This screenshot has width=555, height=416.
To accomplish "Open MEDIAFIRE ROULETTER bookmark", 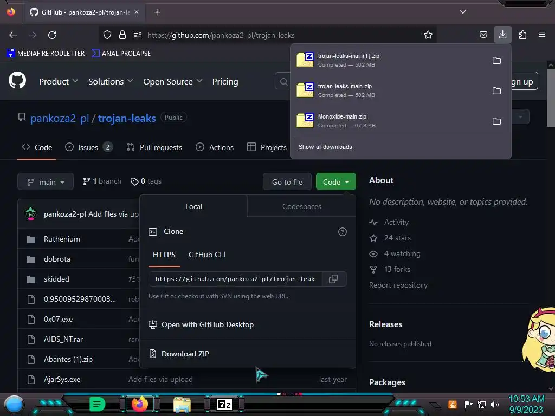I will tap(46, 54).
